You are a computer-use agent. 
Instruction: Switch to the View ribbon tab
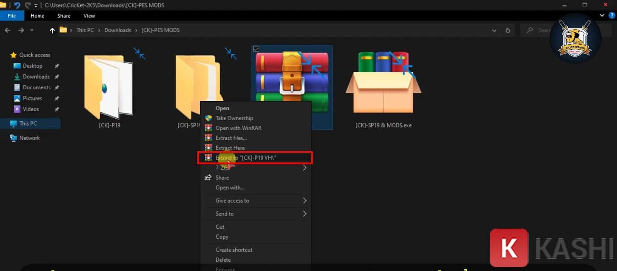[89, 16]
